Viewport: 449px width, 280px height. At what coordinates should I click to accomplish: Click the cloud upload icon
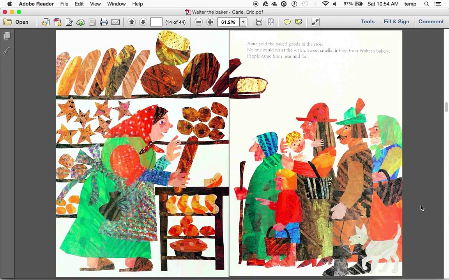[x=81, y=22]
